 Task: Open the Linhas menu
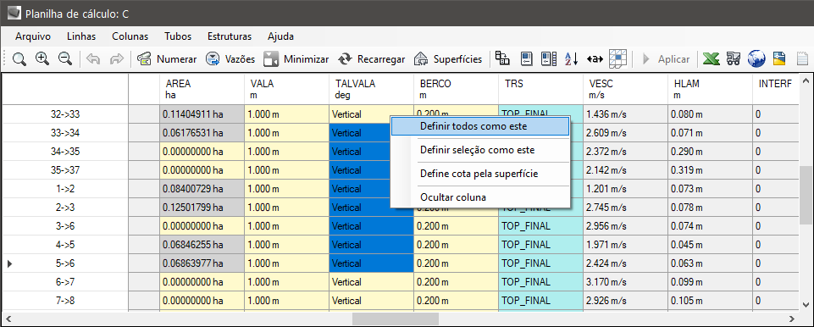coord(81,36)
